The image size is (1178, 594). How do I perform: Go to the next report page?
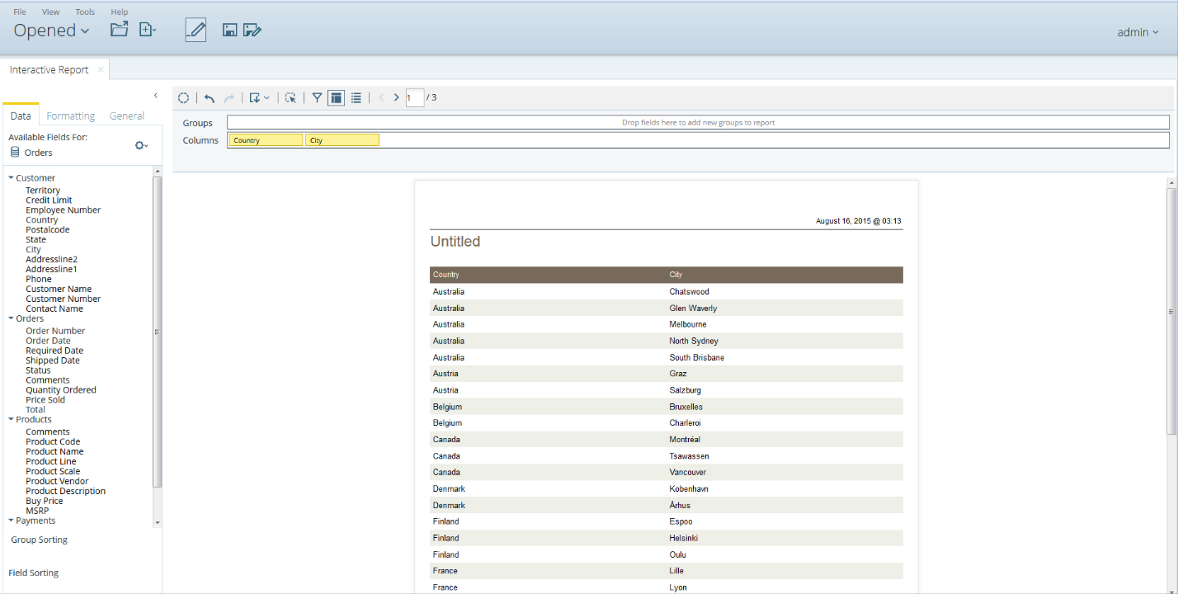[397, 98]
